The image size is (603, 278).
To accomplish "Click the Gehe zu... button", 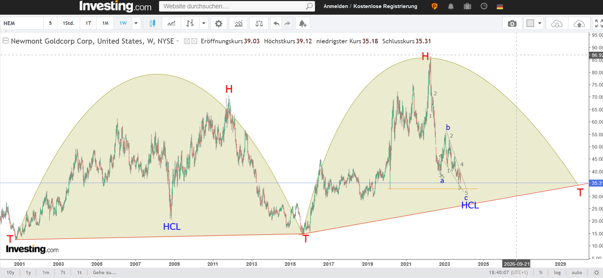I will point(105,272).
